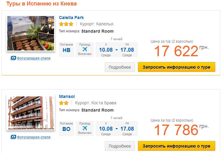222x153 pixels.
Task: Open Calella Park hotel photo gallery link
Action: (34, 58)
